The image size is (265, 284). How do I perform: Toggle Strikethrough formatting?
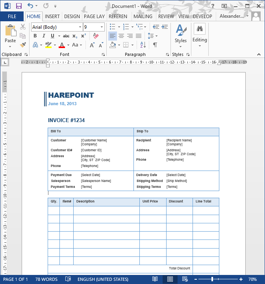point(66,36)
